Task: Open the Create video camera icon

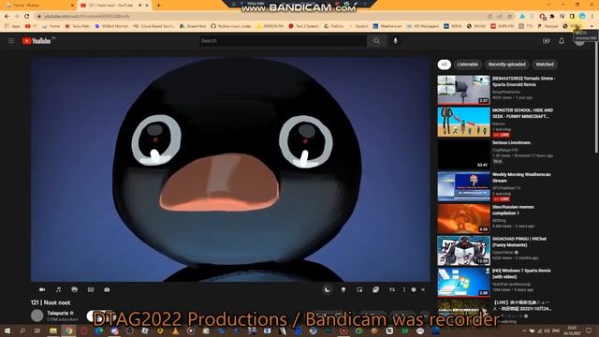Action: [x=547, y=41]
